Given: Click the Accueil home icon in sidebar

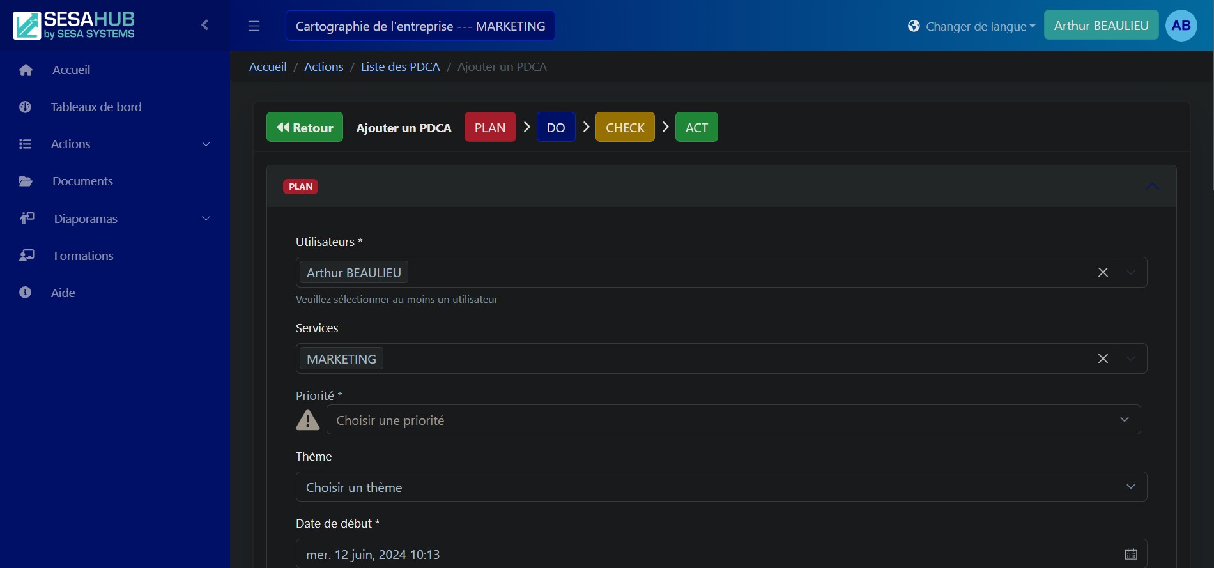Looking at the screenshot, I should [x=26, y=70].
